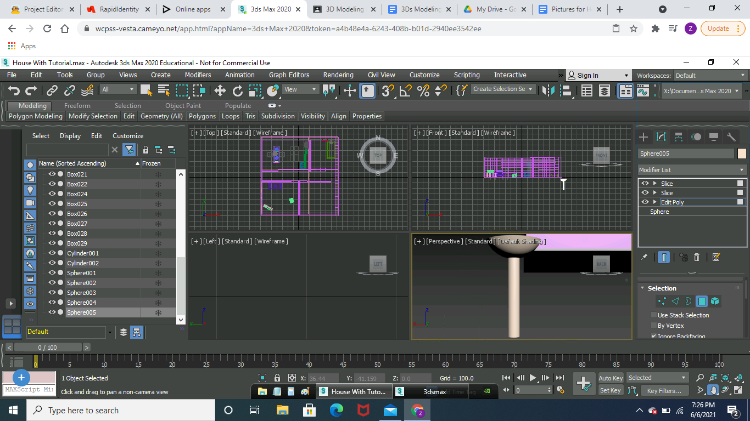
Task: Enable Use Stack Selection checkbox
Action: 653,315
